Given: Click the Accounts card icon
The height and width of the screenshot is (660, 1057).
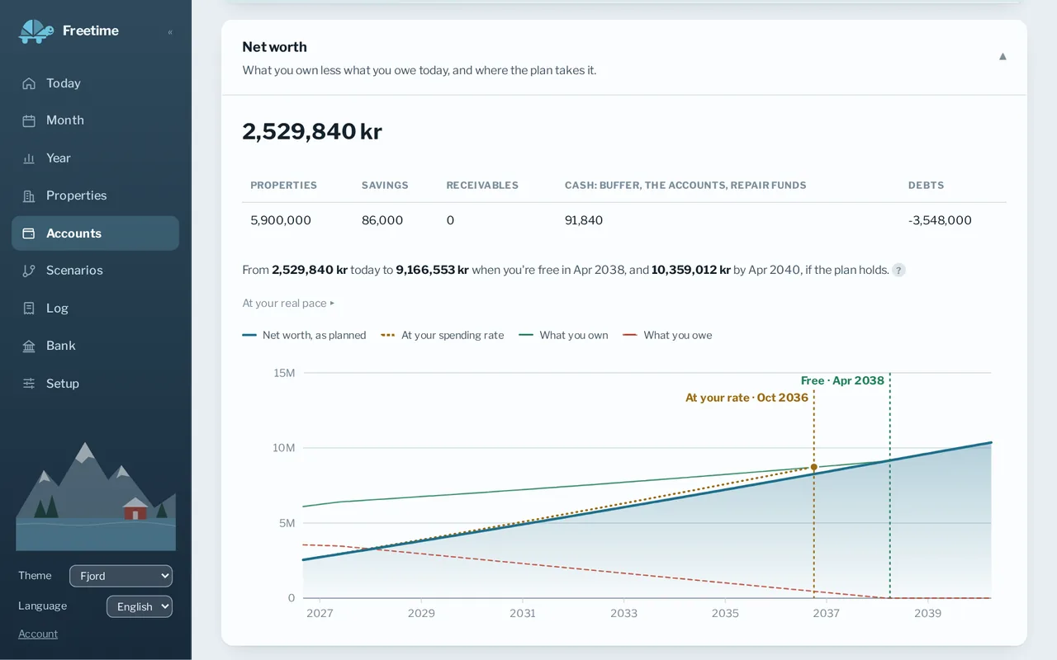Looking at the screenshot, I should click(29, 233).
